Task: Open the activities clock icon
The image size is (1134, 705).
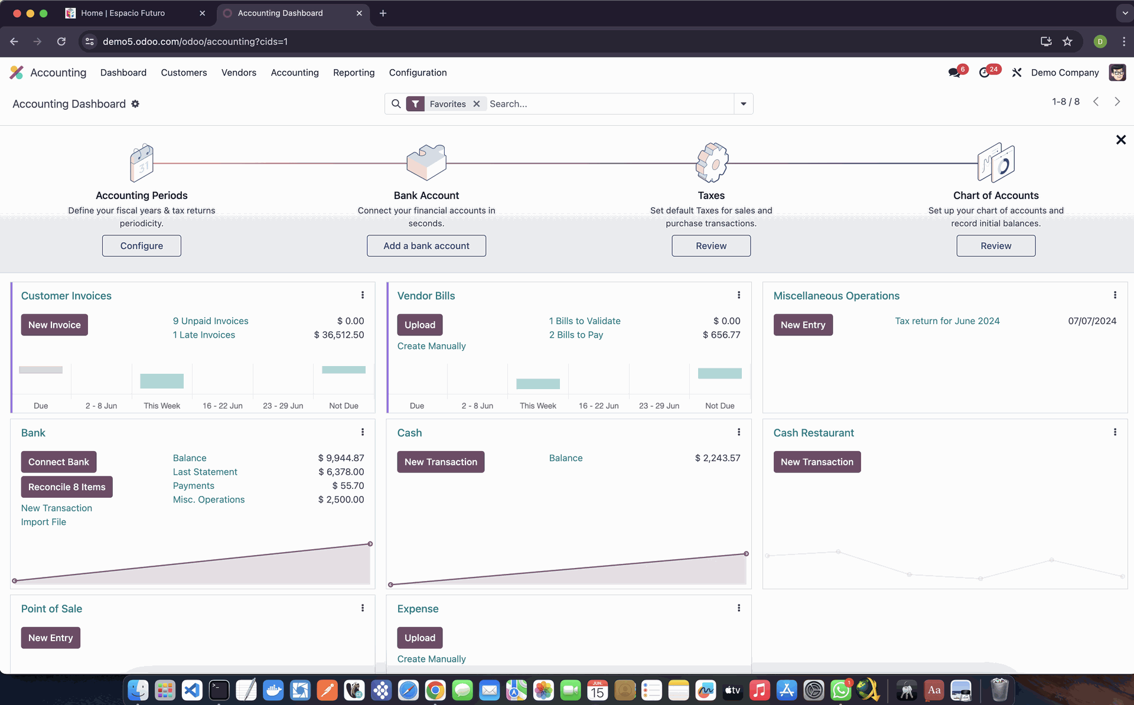Action: [984, 73]
